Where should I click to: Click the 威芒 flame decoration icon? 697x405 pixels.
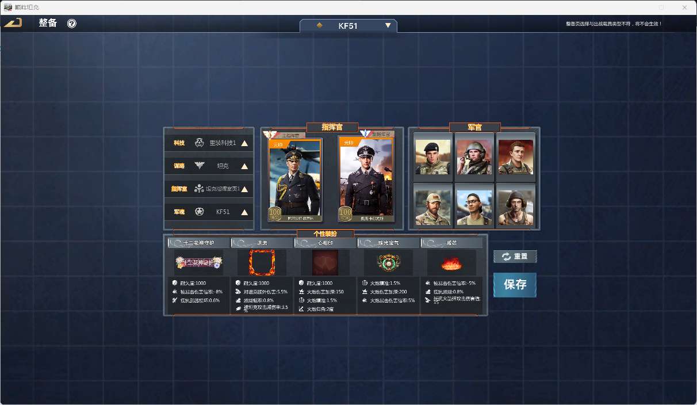(x=451, y=263)
